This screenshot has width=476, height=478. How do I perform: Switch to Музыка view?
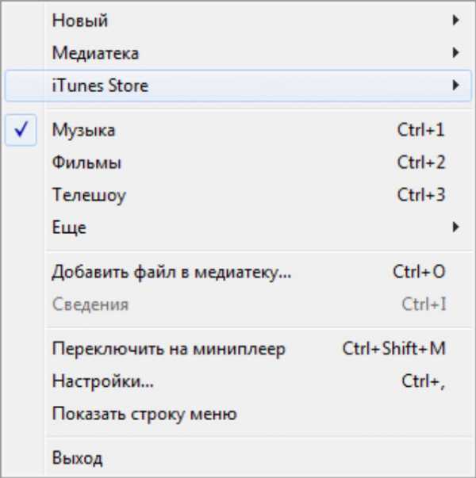[x=83, y=130]
